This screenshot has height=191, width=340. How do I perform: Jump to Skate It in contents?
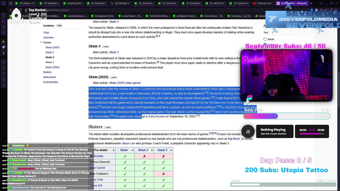click(x=49, y=52)
